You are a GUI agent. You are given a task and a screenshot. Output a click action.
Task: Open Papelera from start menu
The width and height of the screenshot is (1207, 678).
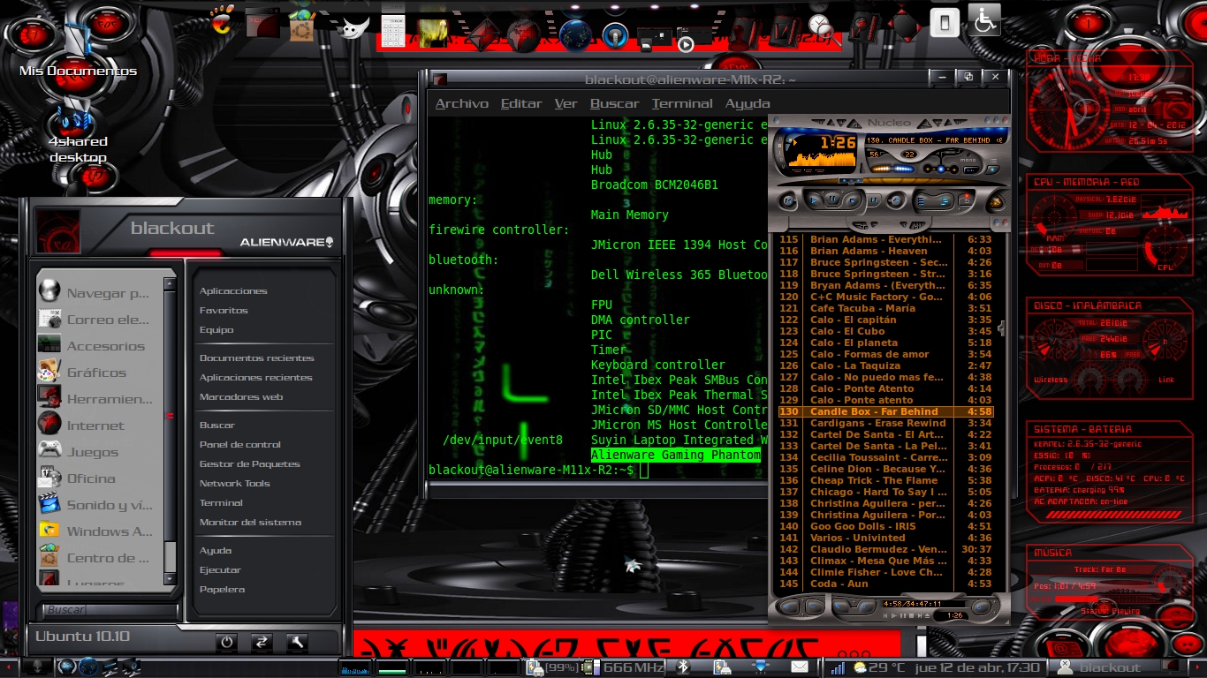222,589
